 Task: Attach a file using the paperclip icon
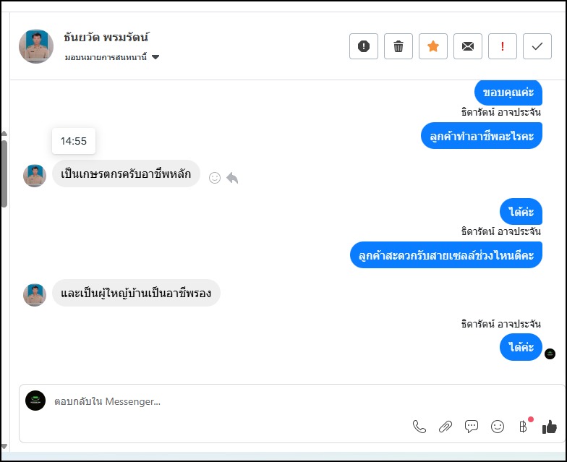(x=445, y=427)
